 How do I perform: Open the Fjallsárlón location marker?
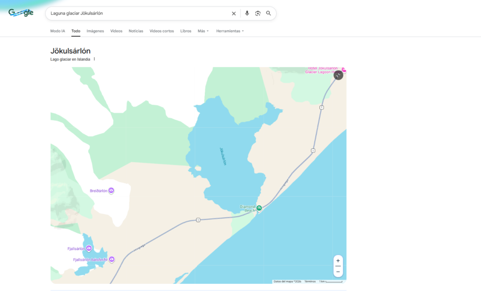tap(89, 249)
